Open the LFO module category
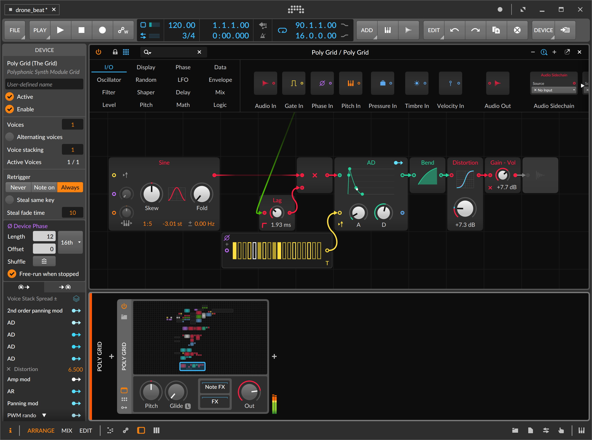This screenshot has height=440, width=592. [183, 80]
